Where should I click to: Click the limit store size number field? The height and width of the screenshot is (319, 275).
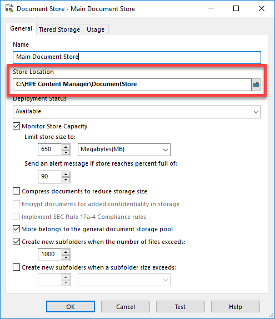[49, 149]
